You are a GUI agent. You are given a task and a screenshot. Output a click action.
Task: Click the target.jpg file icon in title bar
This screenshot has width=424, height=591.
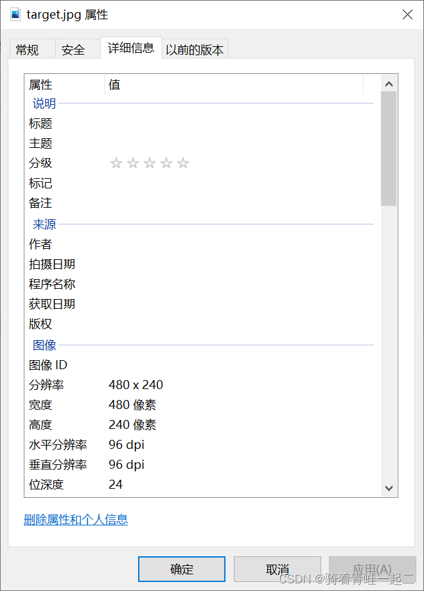click(15, 15)
